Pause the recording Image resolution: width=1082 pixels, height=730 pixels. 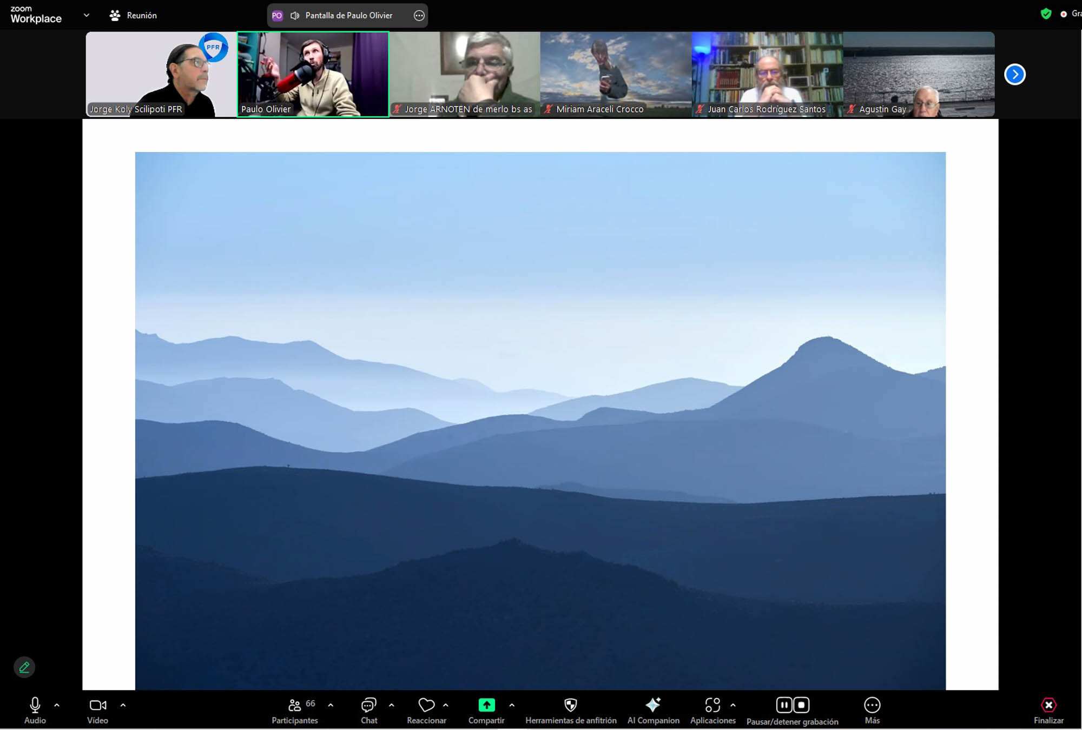784,705
